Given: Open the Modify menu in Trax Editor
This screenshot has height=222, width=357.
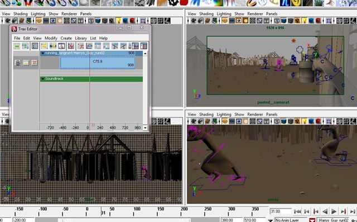Looking at the screenshot, I should click(x=51, y=38).
